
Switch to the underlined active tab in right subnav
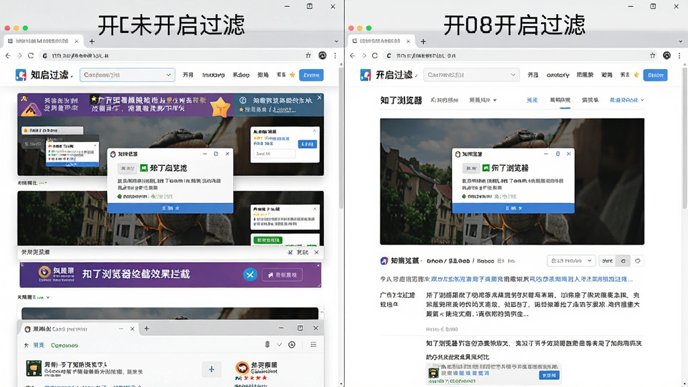point(560,101)
